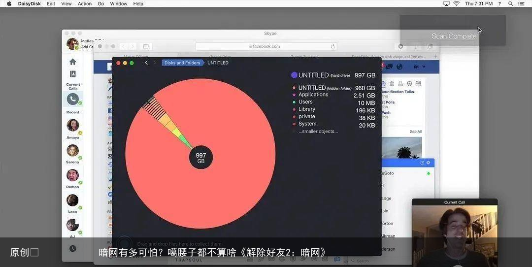
Task: Select Facebook trending science flask icon
Action: [x=400, y=83]
